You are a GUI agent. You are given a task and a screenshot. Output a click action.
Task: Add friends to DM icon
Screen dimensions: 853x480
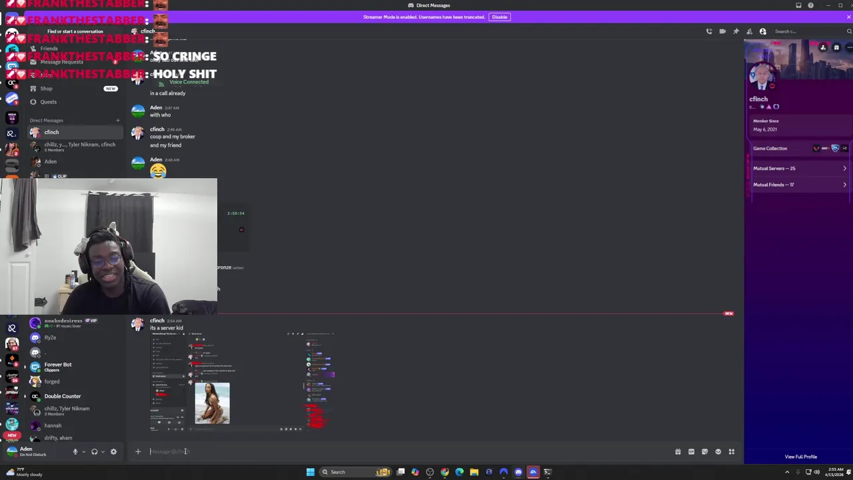pos(749,31)
